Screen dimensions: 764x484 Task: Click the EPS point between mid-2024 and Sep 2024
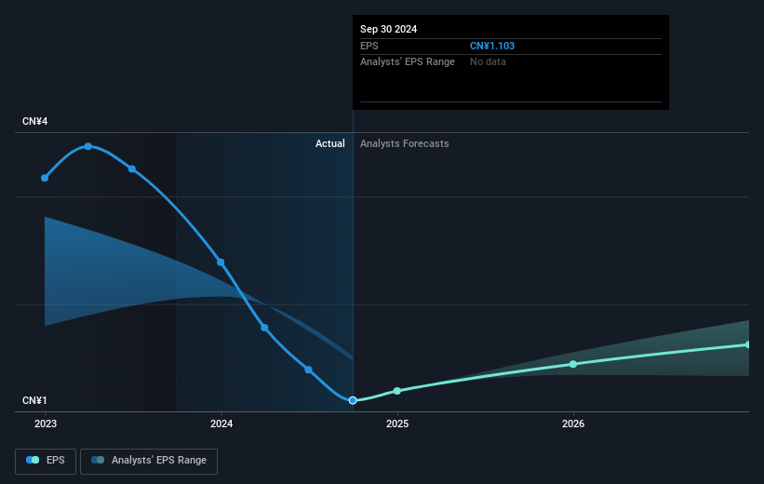click(x=308, y=370)
